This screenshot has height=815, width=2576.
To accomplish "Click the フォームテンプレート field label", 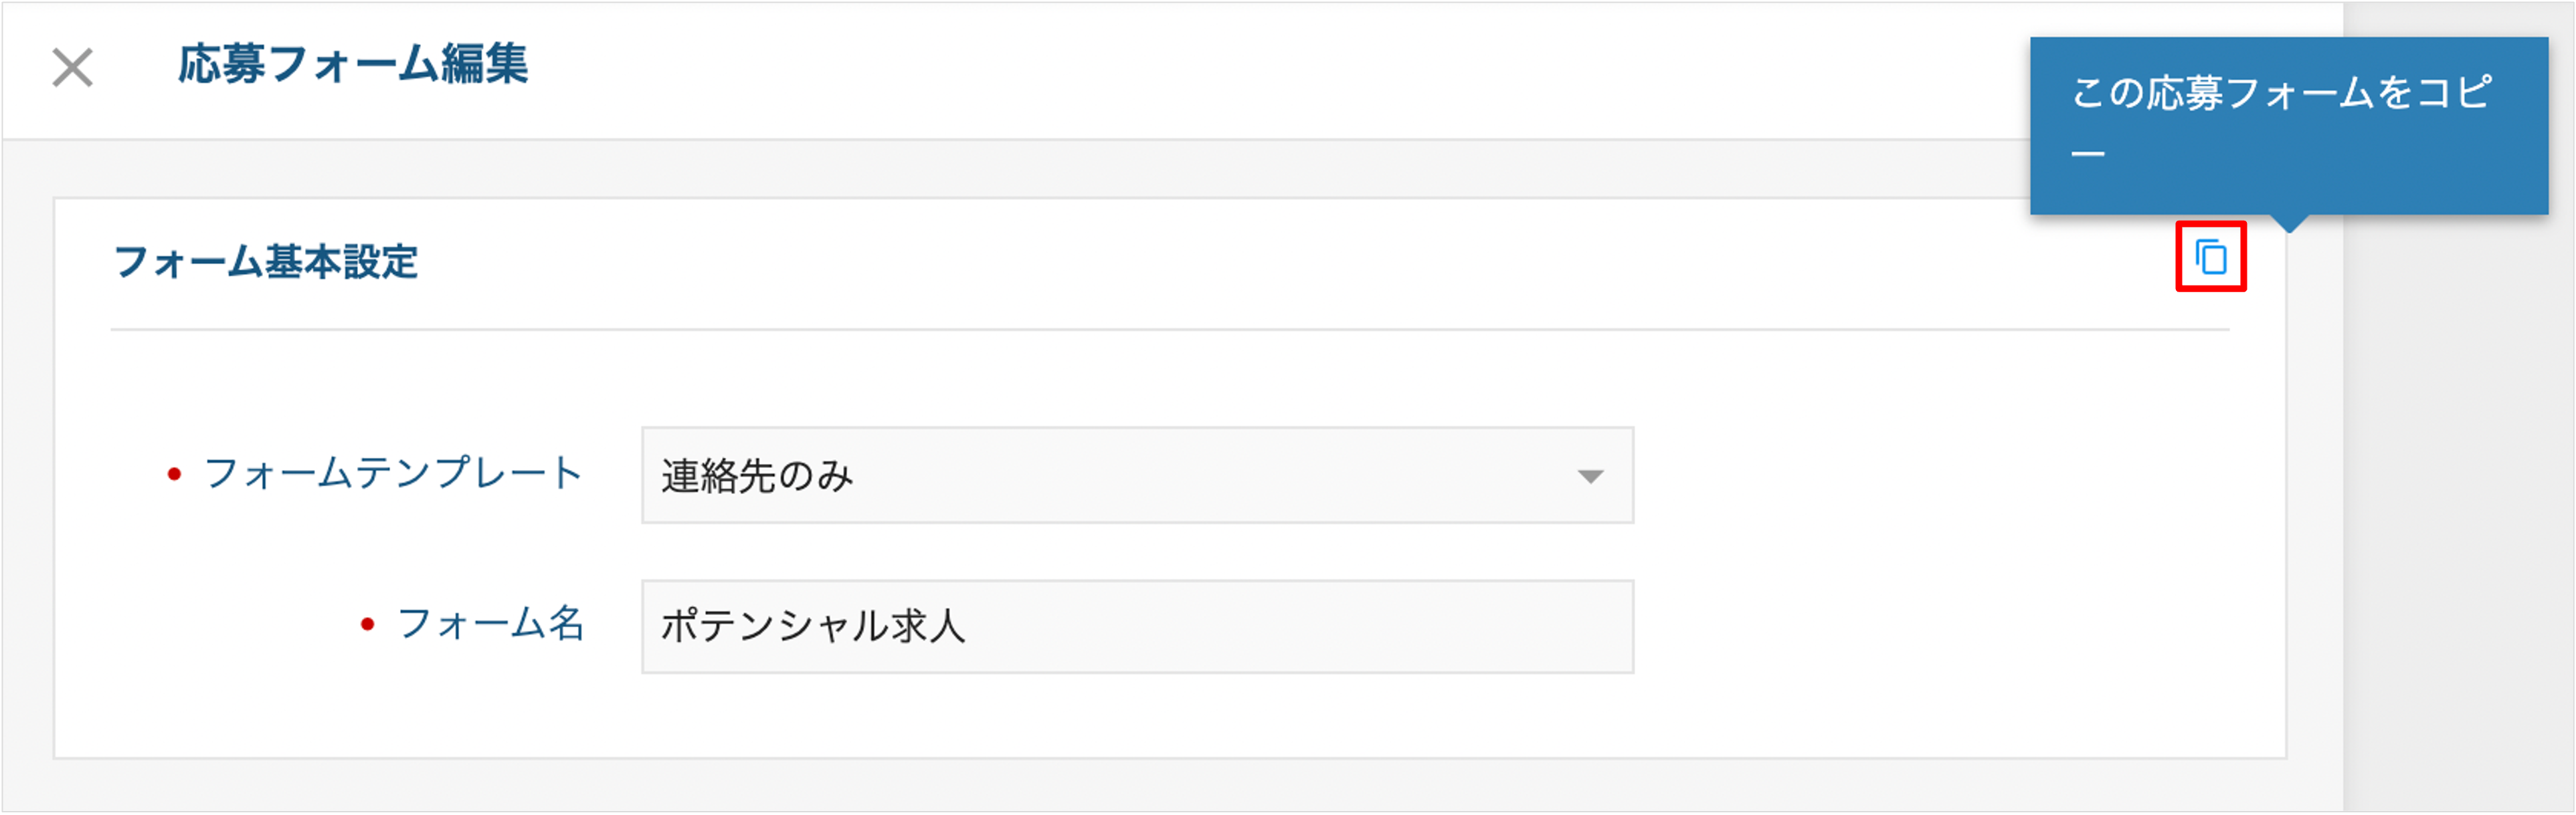I will 392,473.
